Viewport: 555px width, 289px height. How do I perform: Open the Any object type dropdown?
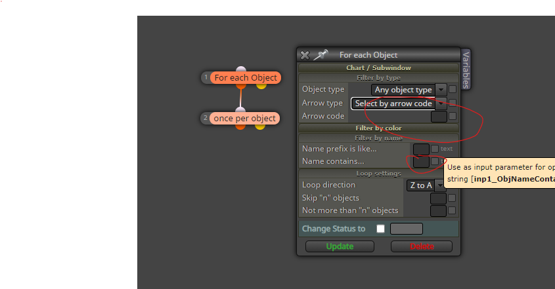409,90
